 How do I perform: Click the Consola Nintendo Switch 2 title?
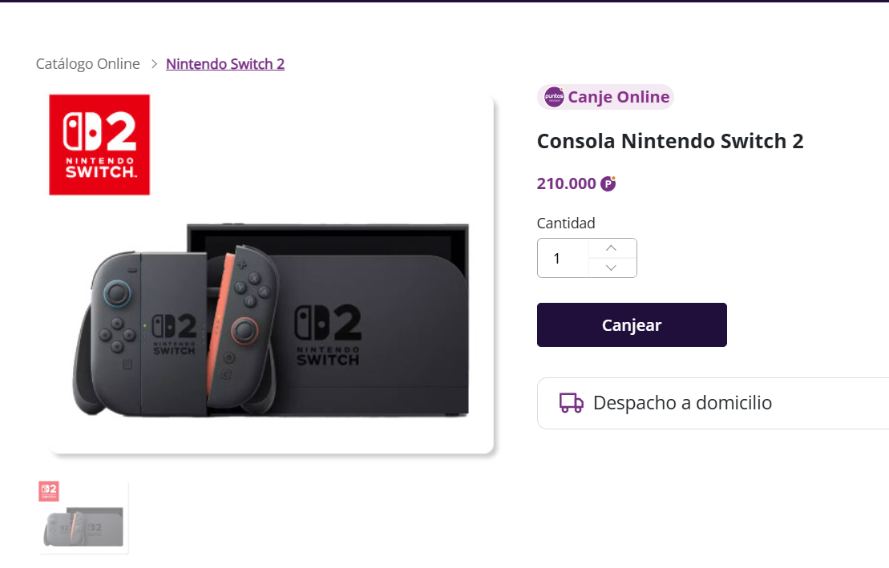(670, 141)
